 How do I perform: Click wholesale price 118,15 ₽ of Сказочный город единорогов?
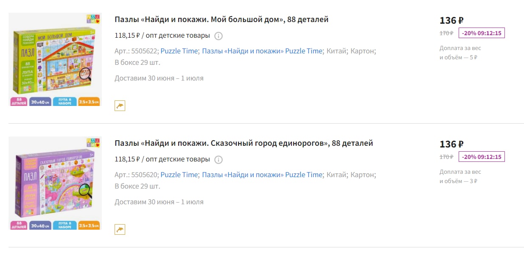[127, 159]
